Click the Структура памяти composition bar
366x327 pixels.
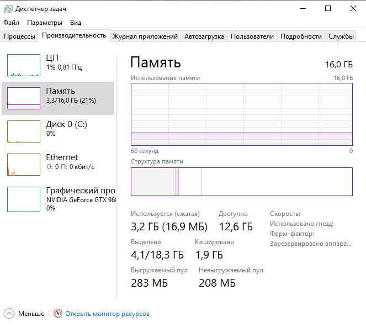coord(241,182)
